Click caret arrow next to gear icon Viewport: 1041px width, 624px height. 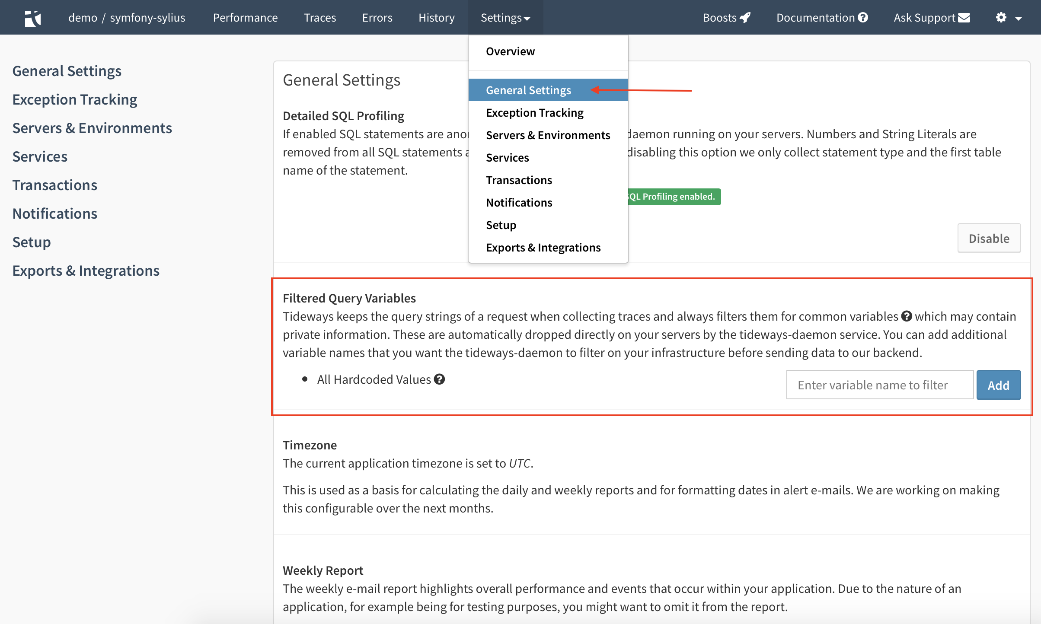(x=1019, y=18)
